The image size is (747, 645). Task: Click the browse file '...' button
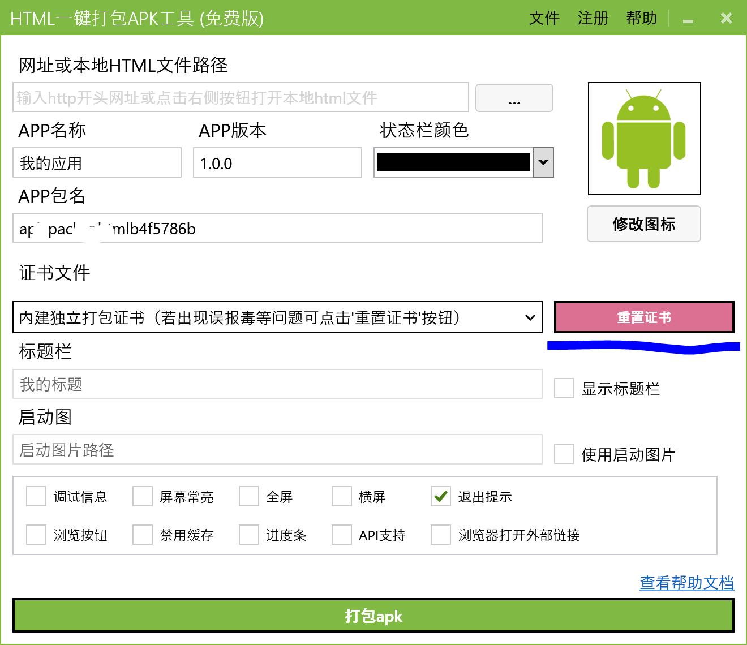pyautogui.click(x=514, y=98)
